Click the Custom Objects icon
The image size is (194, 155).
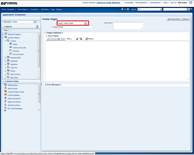coord(6,37)
